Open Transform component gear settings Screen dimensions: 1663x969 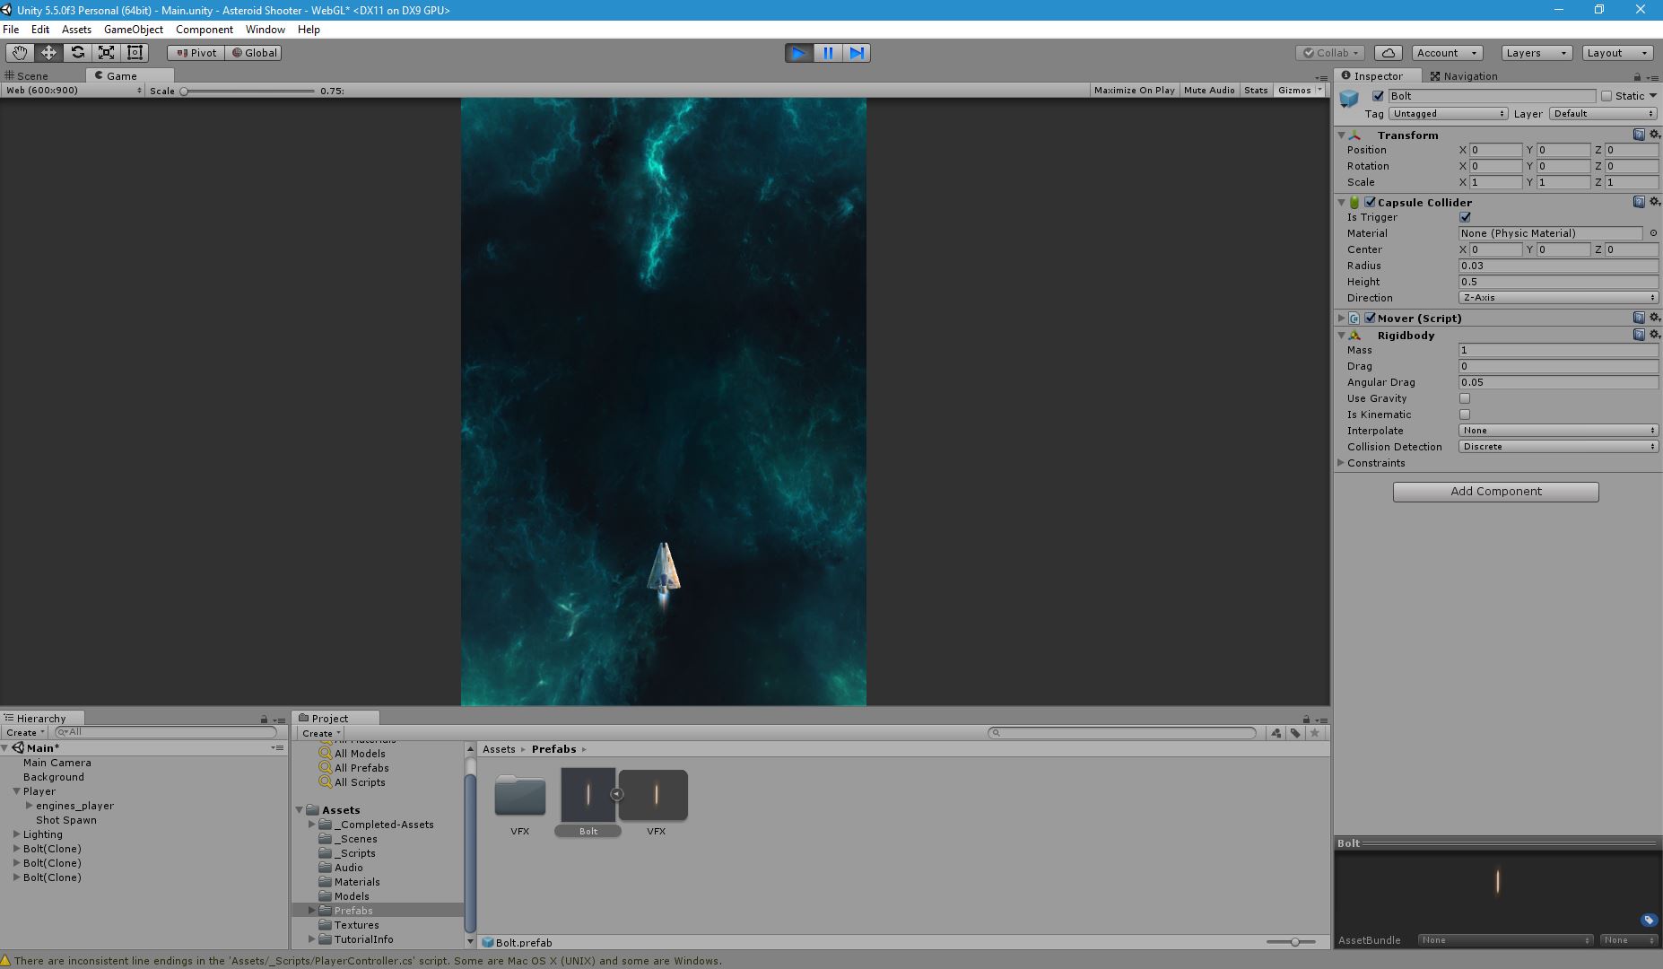pyautogui.click(x=1655, y=135)
